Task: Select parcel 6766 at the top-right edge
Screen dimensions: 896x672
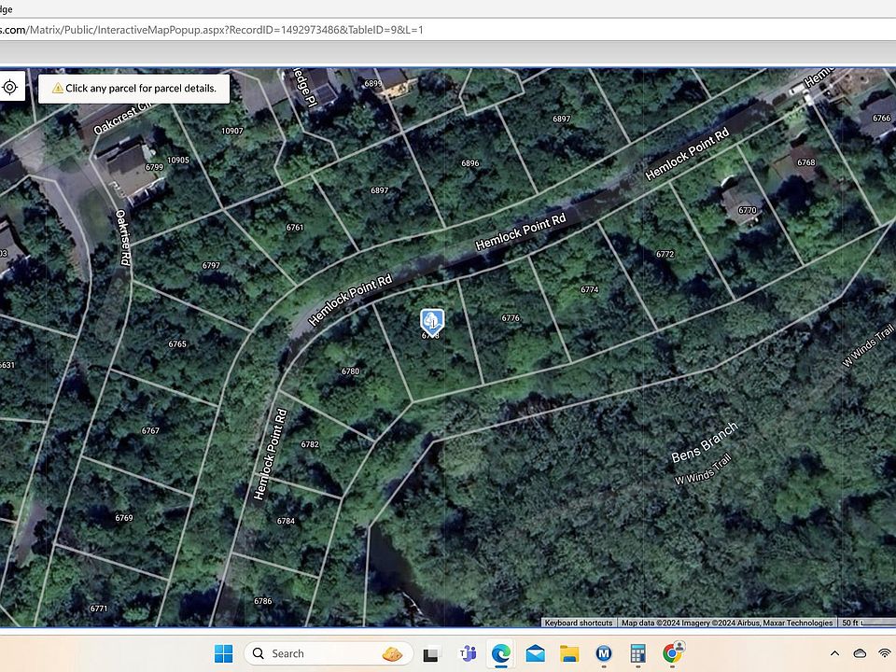Action: pos(881,118)
